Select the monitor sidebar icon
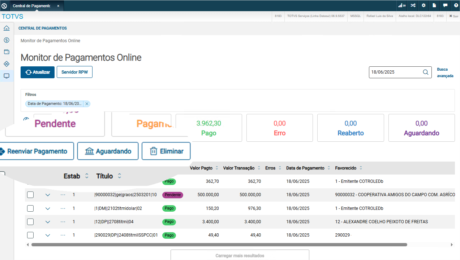The height and width of the screenshot is (260, 460). coord(7,76)
